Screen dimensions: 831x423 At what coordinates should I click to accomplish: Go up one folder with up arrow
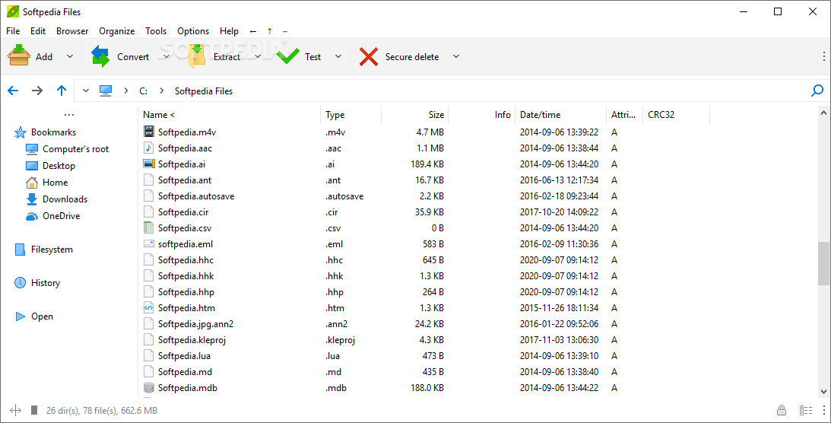click(x=62, y=91)
